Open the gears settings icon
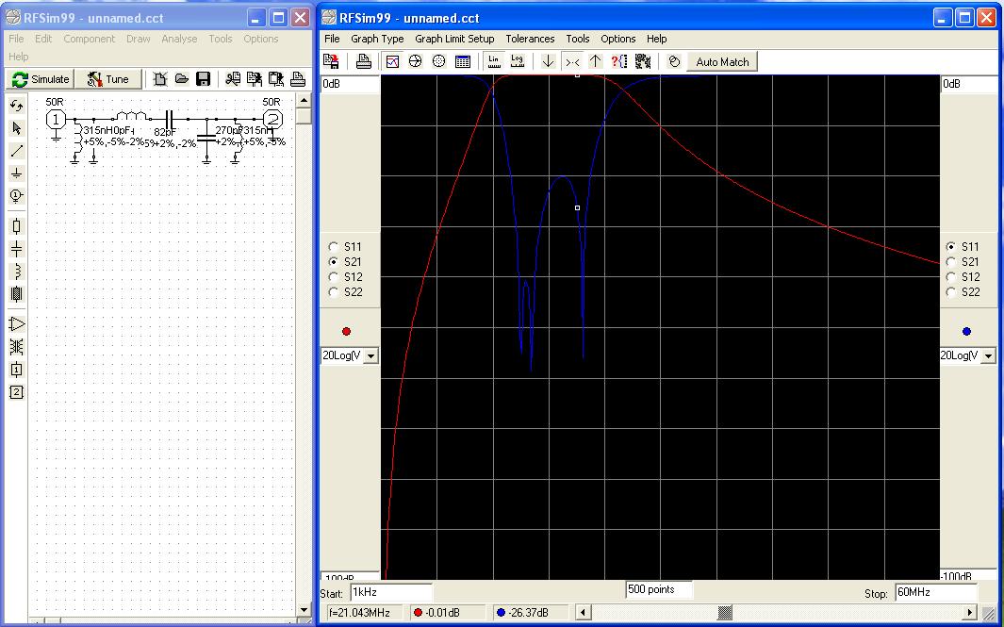This screenshot has height=627, width=1004. coord(643,61)
